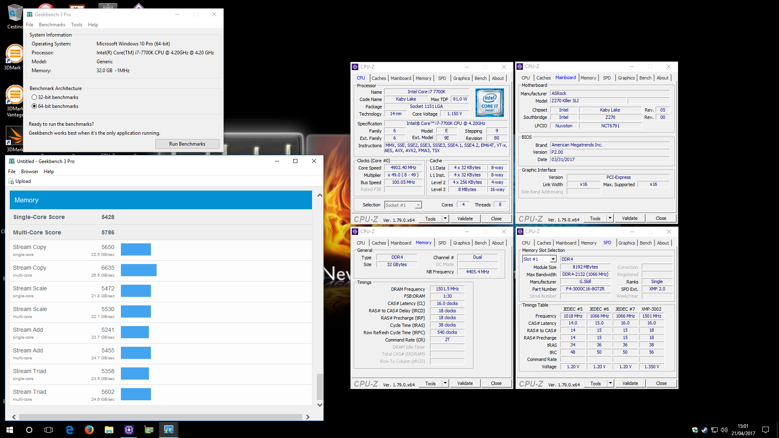
Task: Expand Tools arrow in CPU-Z SPD window
Action: [610, 383]
